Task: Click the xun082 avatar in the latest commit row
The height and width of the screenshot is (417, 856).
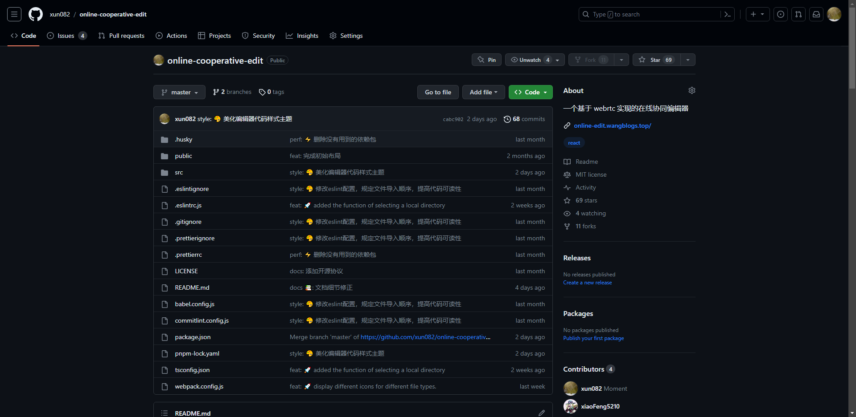Action: pos(165,119)
